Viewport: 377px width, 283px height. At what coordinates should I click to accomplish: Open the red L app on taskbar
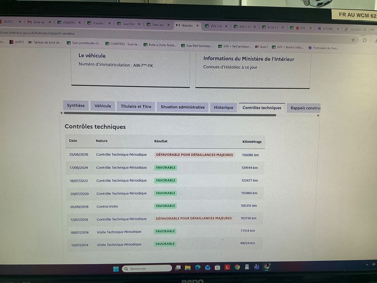click(x=227, y=267)
